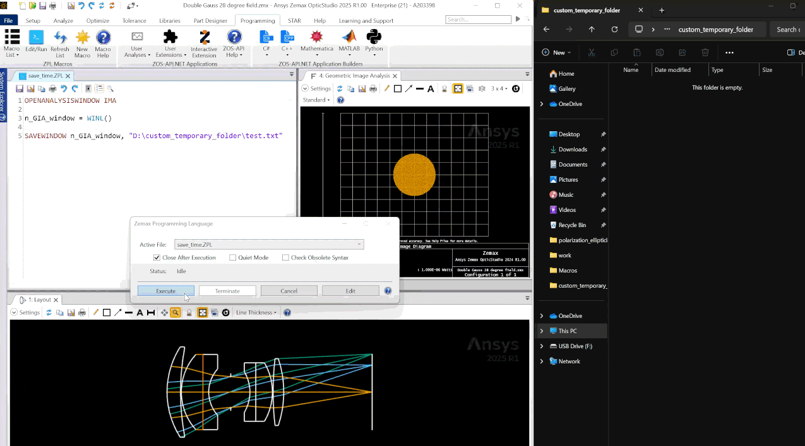Image resolution: width=805 pixels, height=446 pixels.
Task: Click the Cancel button in macro dialog
Action: pos(289,291)
